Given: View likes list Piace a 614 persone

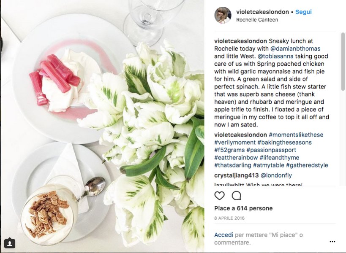Looking at the screenshot, I should click(x=243, y=208).
